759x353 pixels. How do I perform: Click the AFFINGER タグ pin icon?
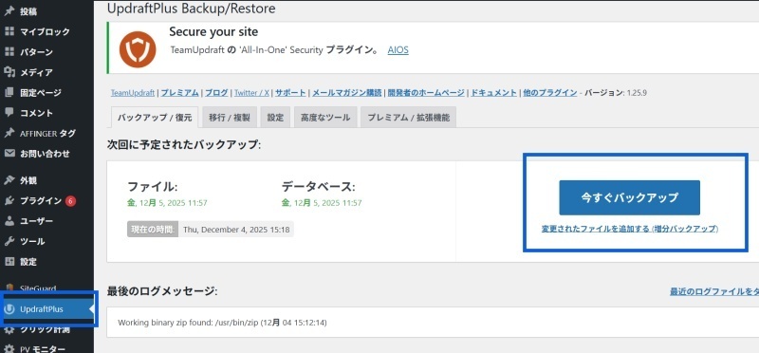point(9,133)
